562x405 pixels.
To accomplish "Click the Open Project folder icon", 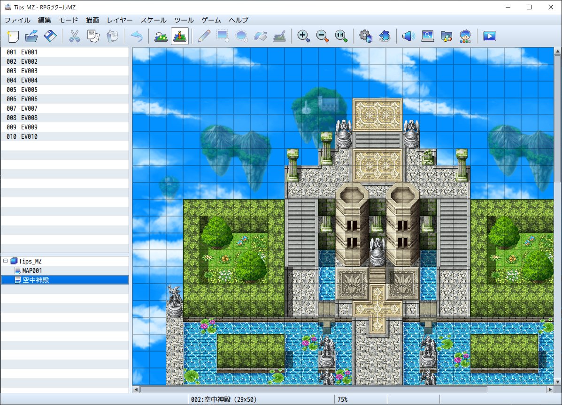I will pyautogui.click(x=31, y=36).
